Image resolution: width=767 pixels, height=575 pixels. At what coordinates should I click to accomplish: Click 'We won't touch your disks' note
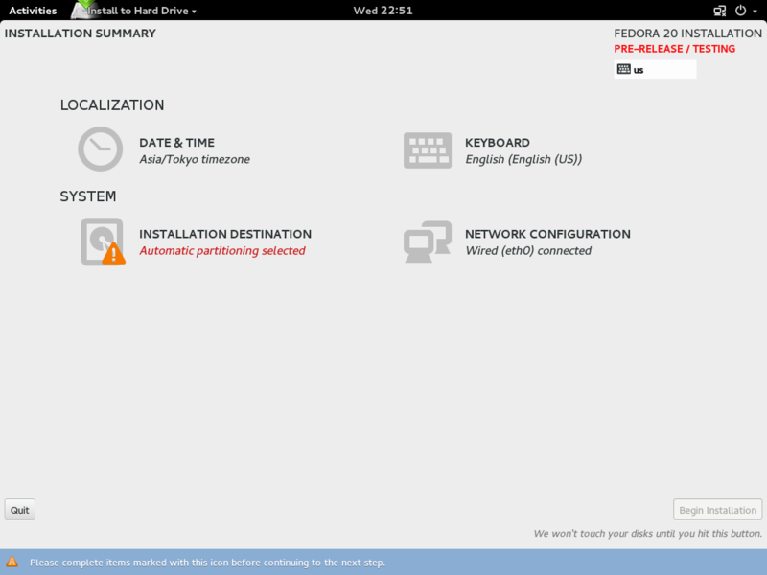click(648, 534)
